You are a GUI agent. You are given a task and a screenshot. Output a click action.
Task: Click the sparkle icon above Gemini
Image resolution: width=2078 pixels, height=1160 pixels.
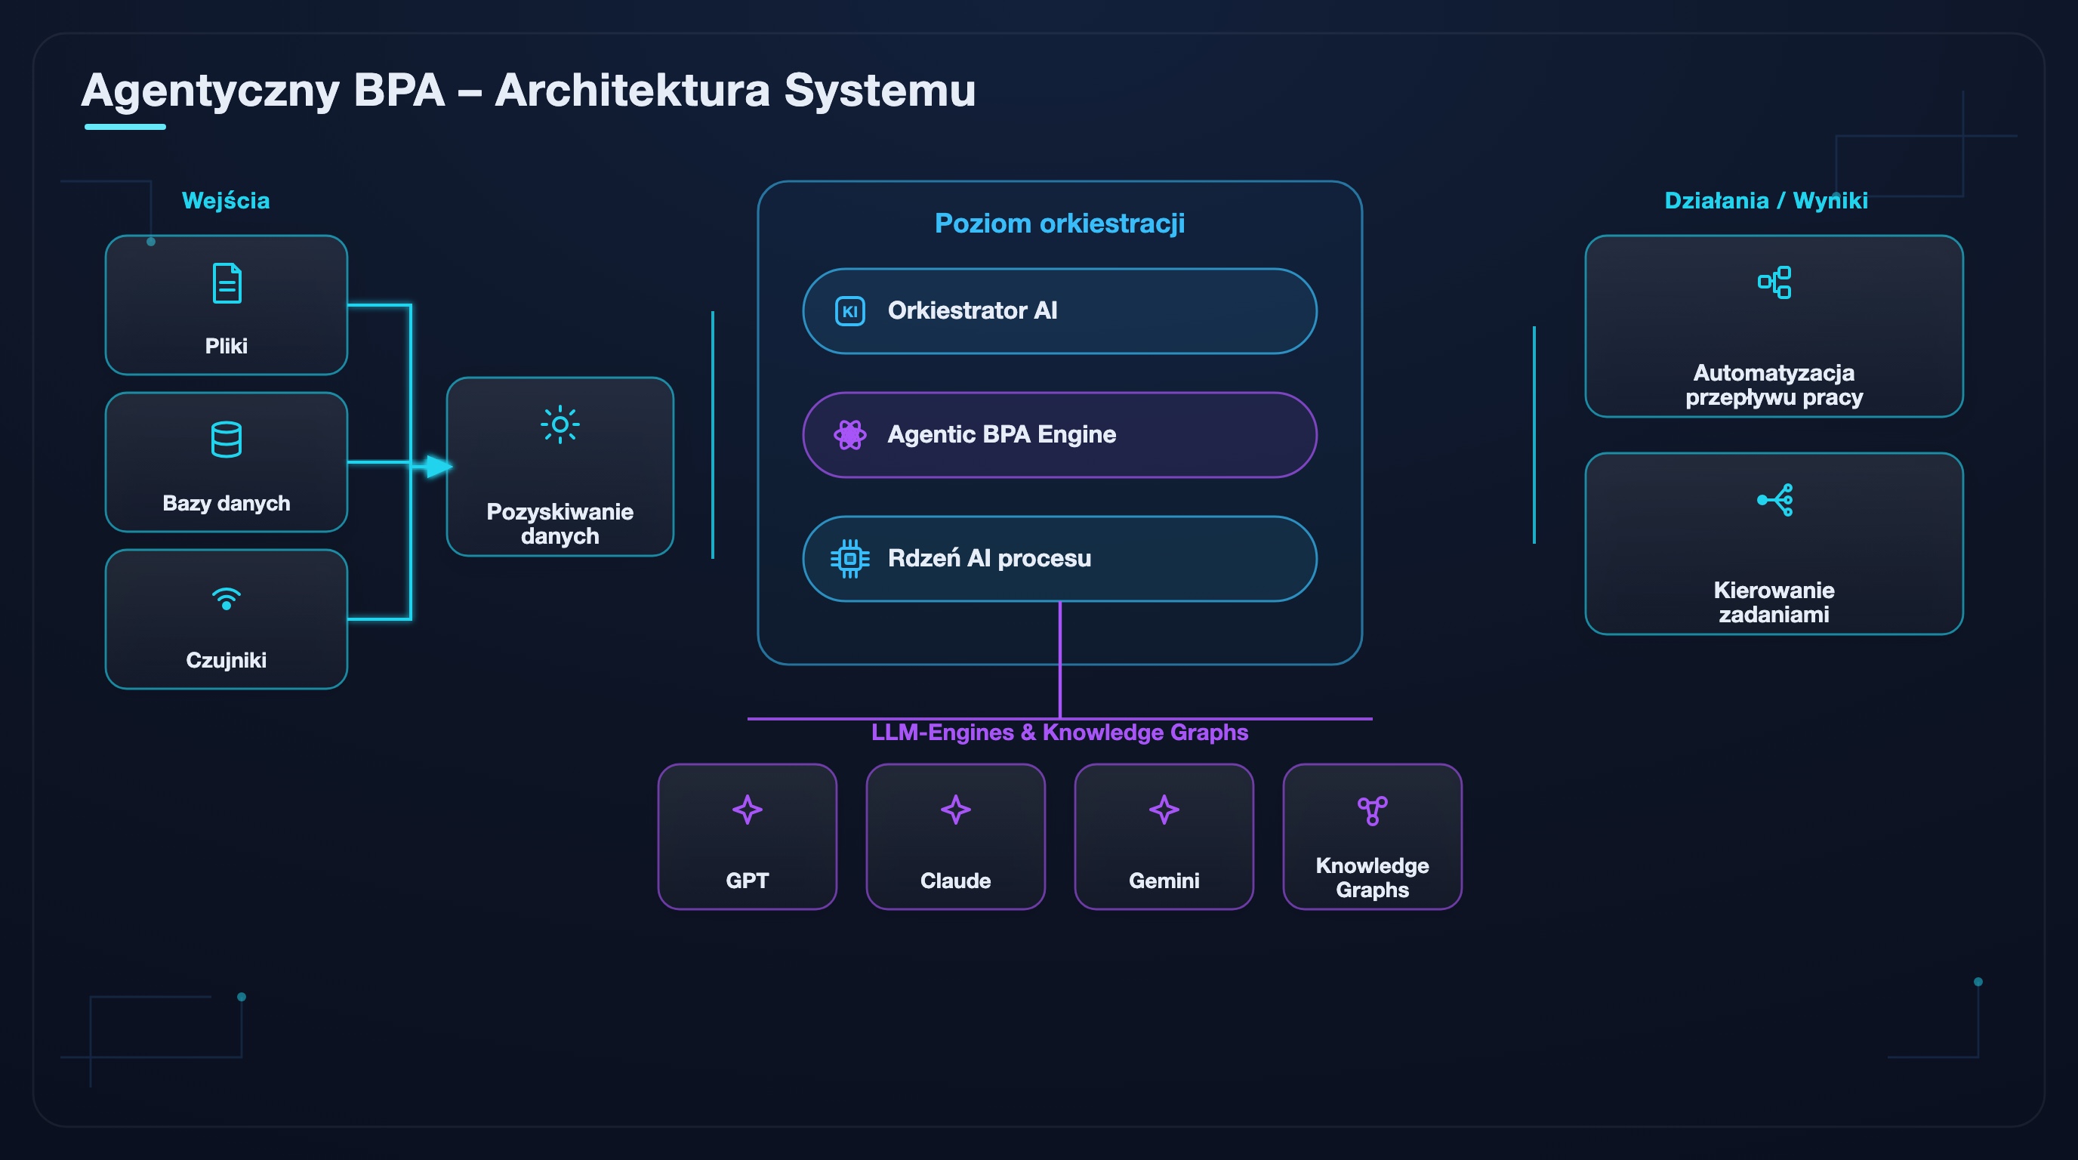point(1164,809)
